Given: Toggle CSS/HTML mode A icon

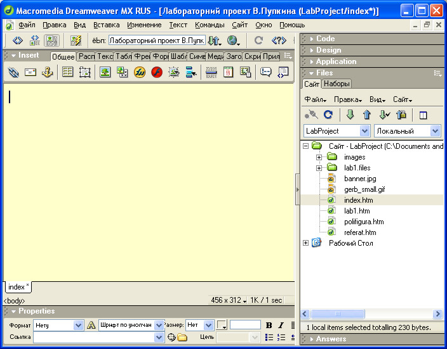Looking at the screenshot, I should pos(91,325).
